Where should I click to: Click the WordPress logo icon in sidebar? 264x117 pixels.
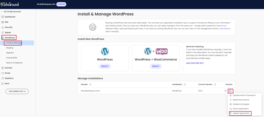(3, 38)
